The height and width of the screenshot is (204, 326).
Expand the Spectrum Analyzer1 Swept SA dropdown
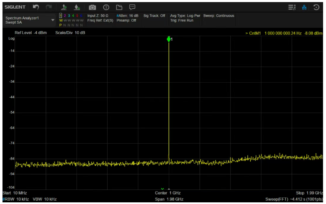click(52, 20)
